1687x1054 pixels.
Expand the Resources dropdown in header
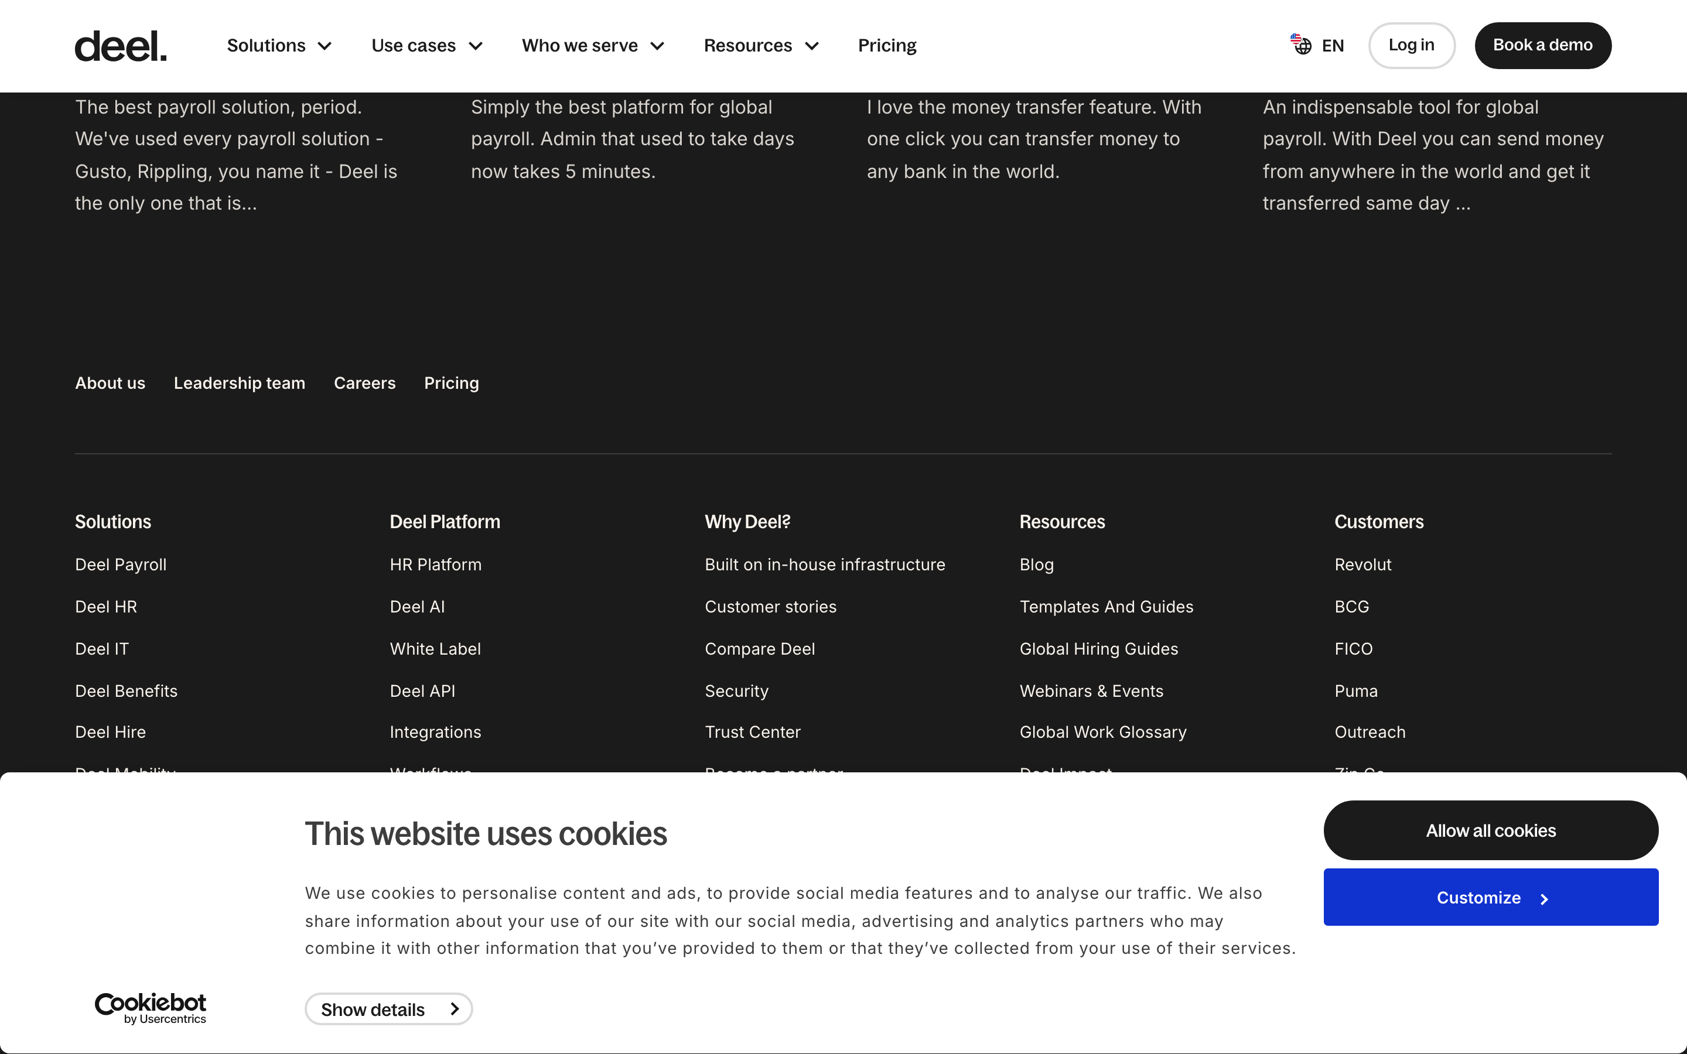760,46
